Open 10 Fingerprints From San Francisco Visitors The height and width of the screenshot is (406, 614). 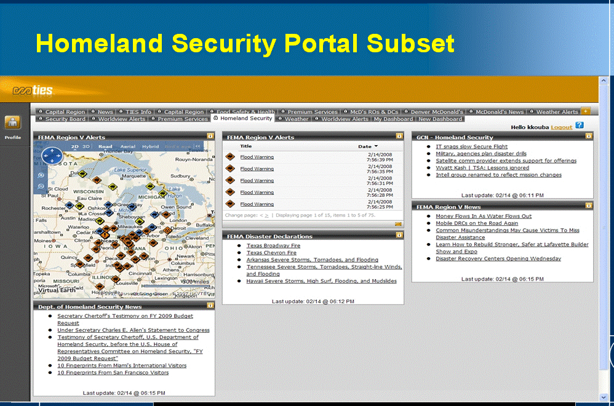113,372
